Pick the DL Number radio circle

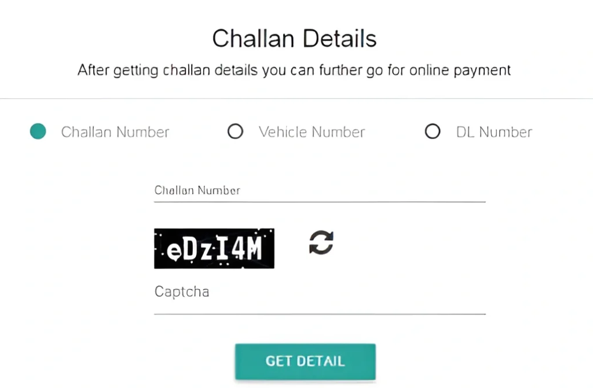(433, 132)
